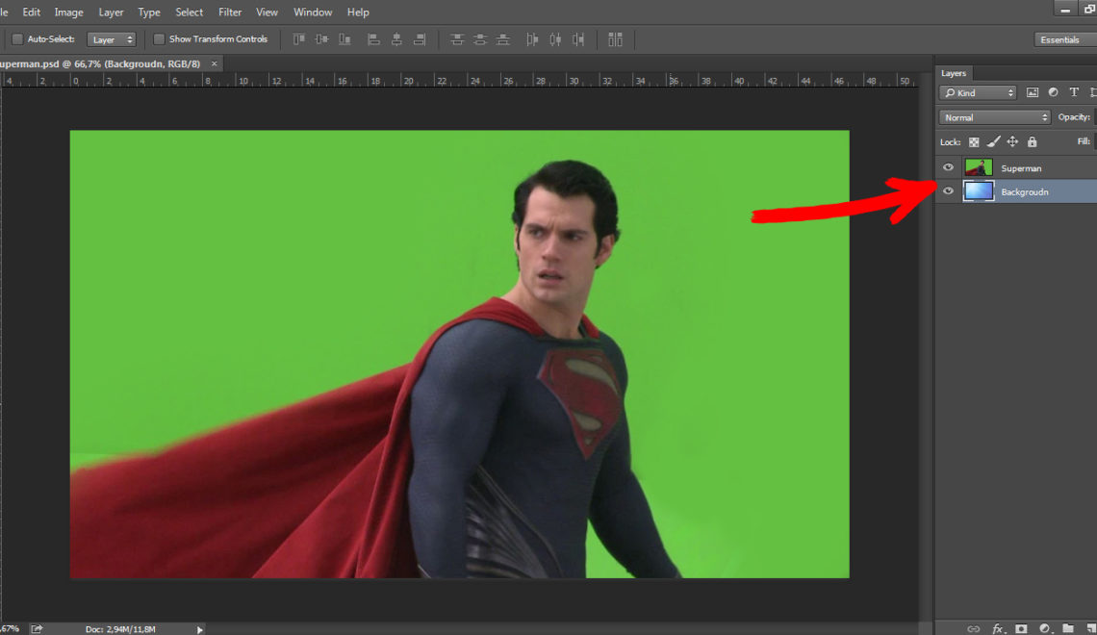Open the Edit menu
This screenshot has width=1097, height=635.
31,12
